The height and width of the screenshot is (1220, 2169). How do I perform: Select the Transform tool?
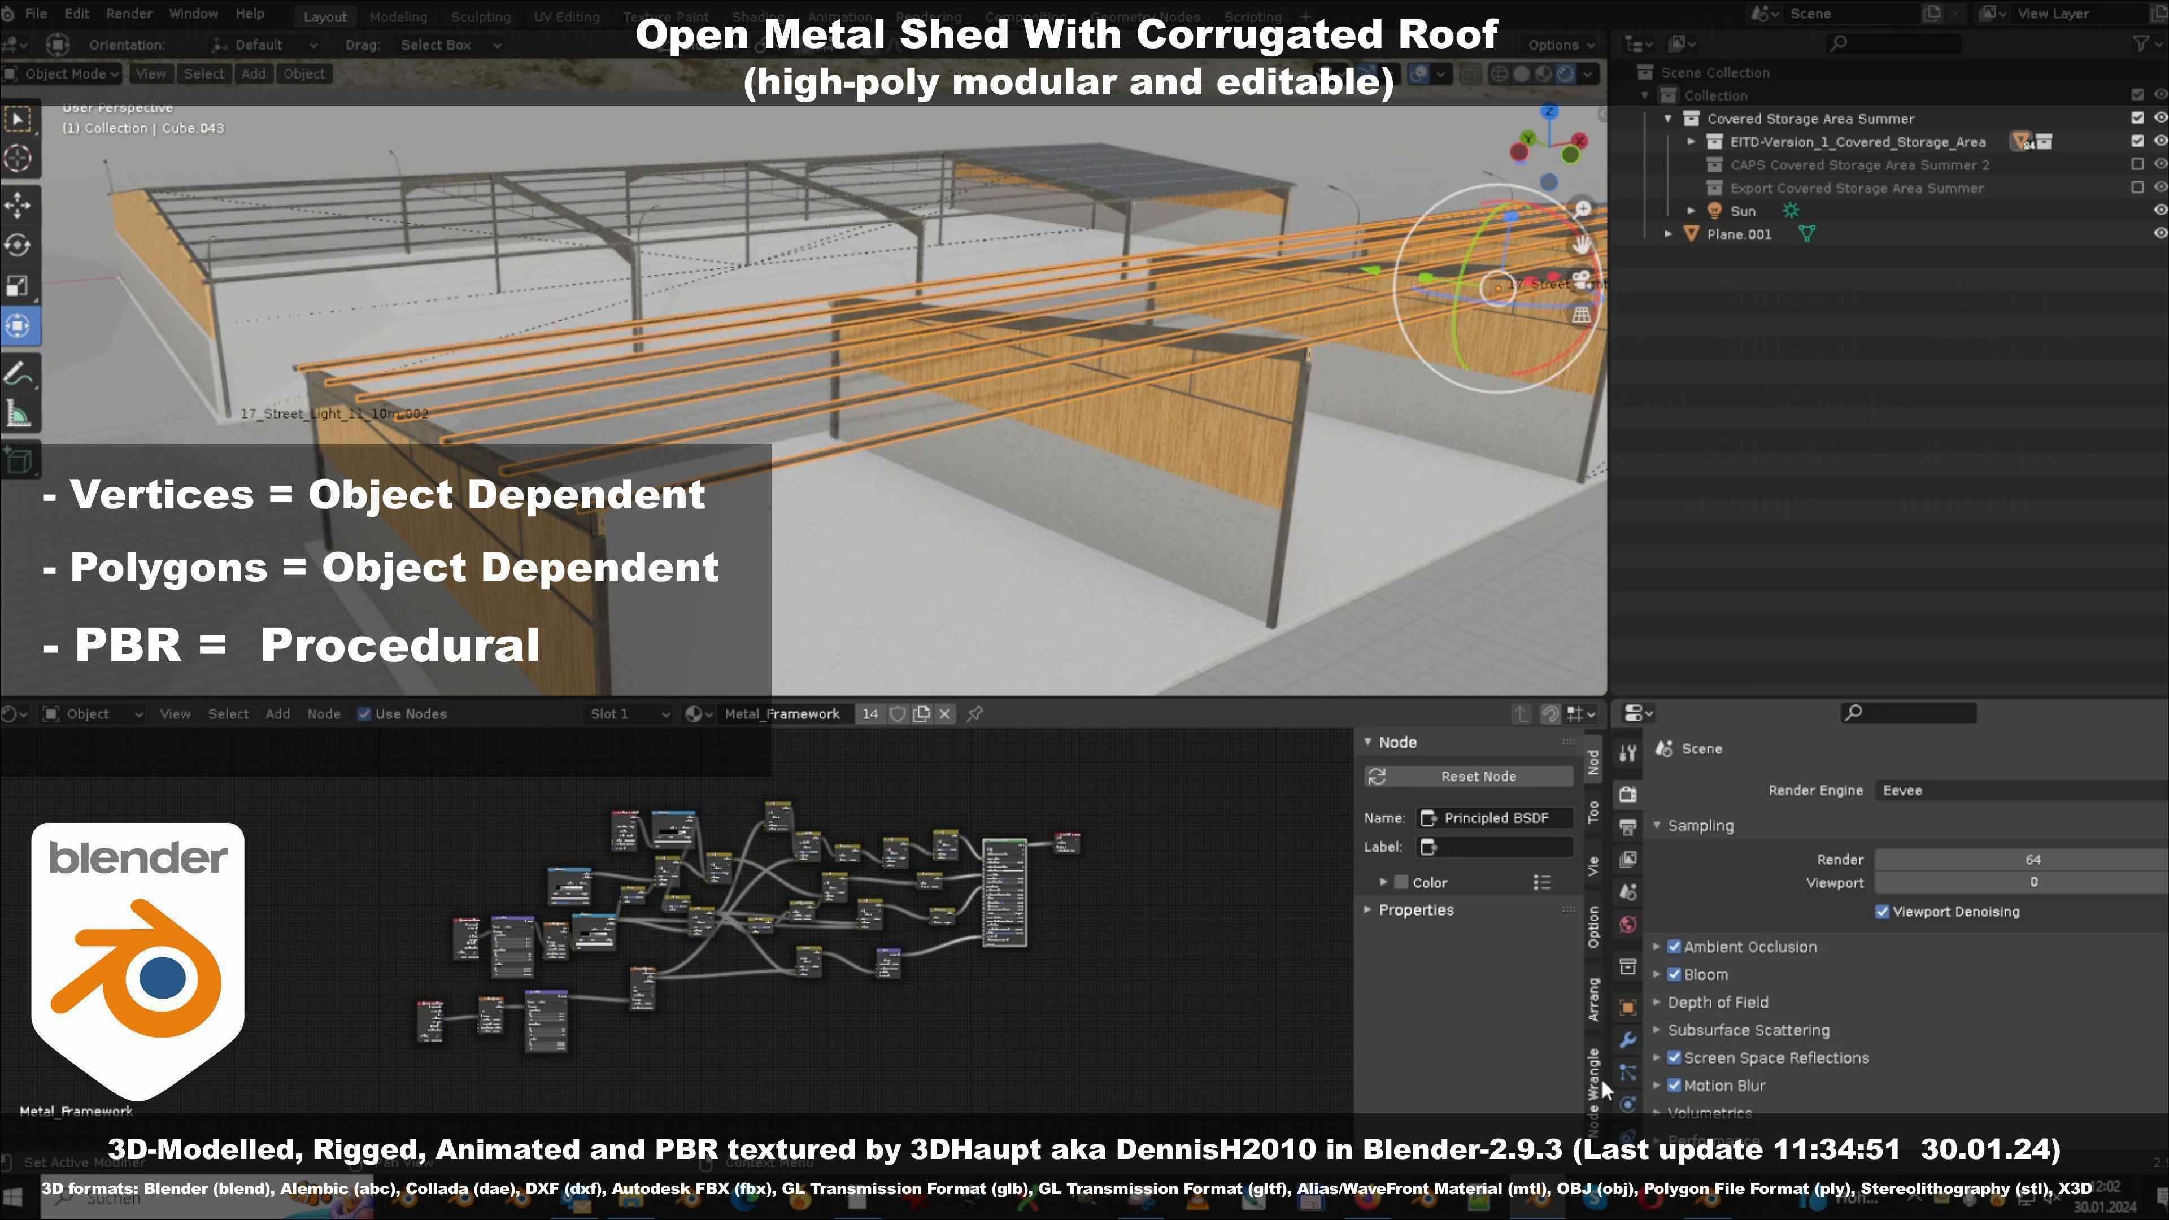point(19,326)
